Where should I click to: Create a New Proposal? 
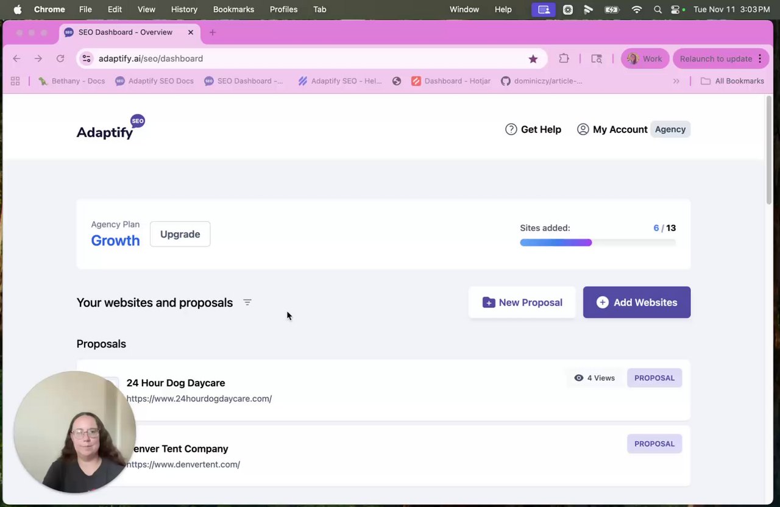point(522,302)
